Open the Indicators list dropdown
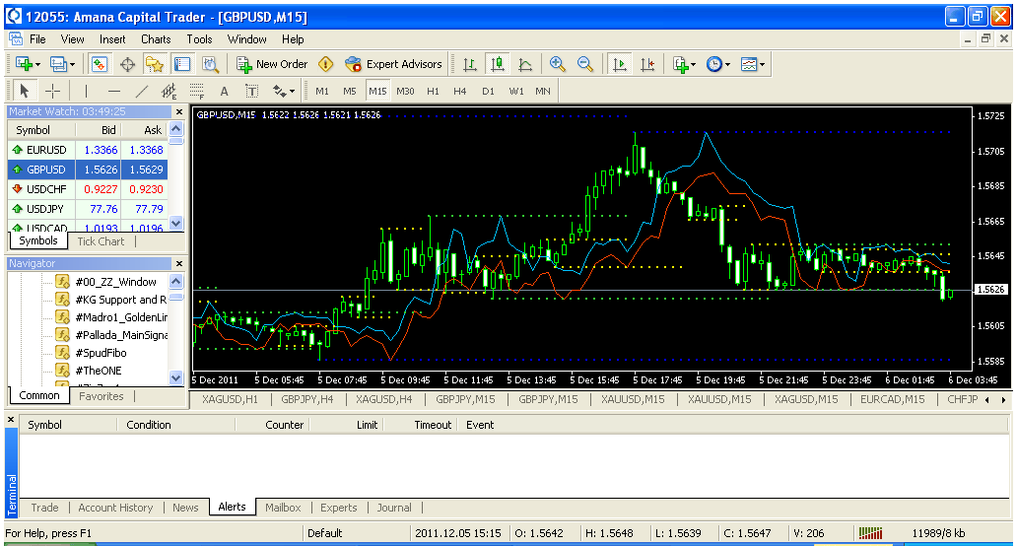 (684, 64)
